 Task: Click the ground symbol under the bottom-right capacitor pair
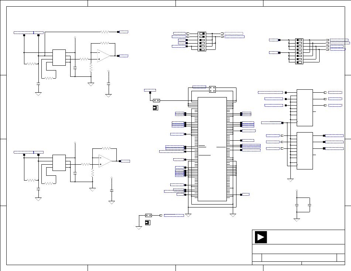297,220
